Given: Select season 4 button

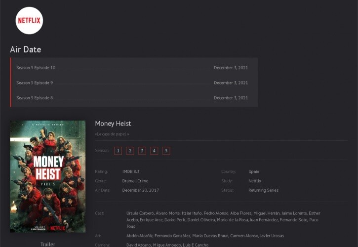Looking at the screenshot, I should [x=154, y=151].
